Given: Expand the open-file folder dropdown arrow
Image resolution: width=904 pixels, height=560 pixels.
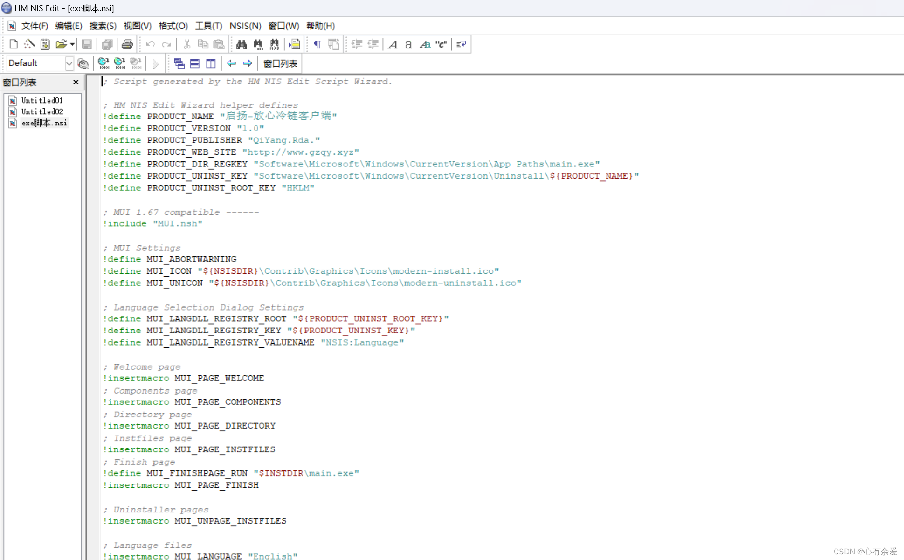Looking at the screenshot, I should (x=72, y=44).
